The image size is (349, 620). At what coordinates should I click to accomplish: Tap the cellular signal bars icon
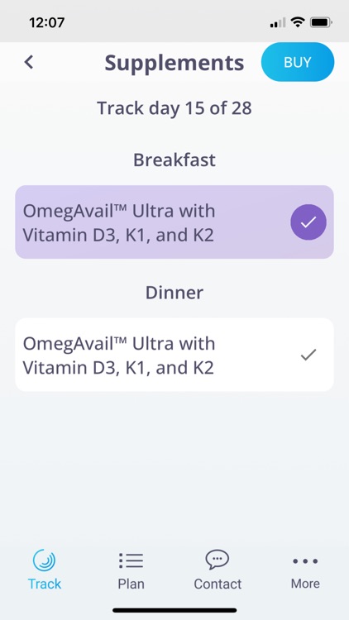[x=278, y=23]
